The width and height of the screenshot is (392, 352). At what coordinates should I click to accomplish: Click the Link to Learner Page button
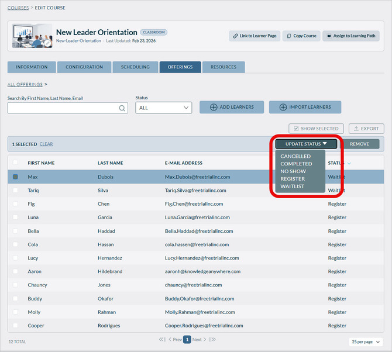(x=255, y=36)
